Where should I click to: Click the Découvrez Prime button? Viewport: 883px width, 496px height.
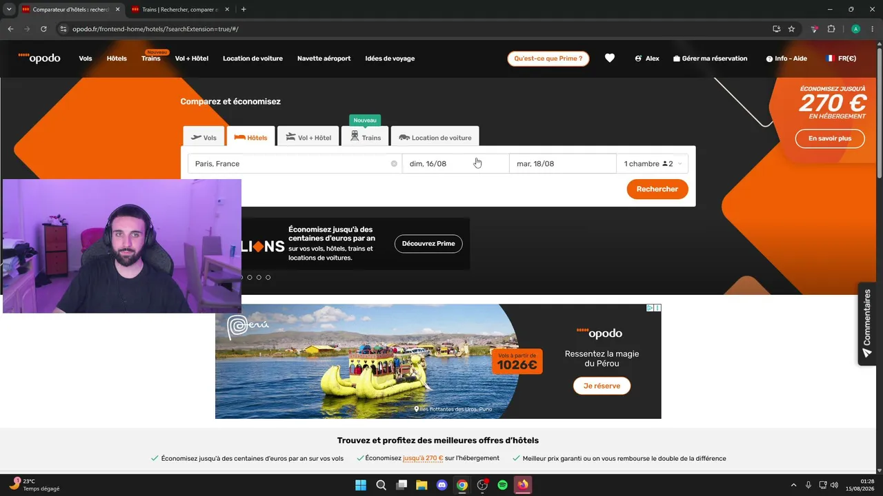[x=428, y=243]
